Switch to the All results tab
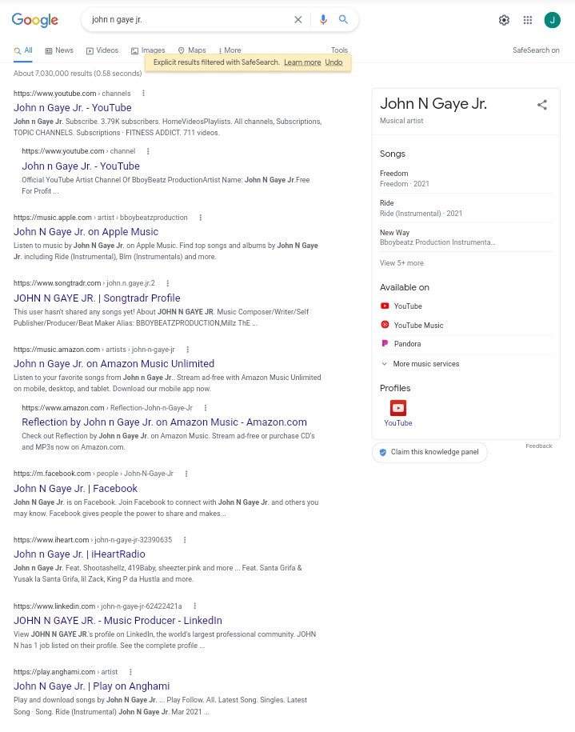The height and width of the screenshot is (732, 575). tap(23, 50)
